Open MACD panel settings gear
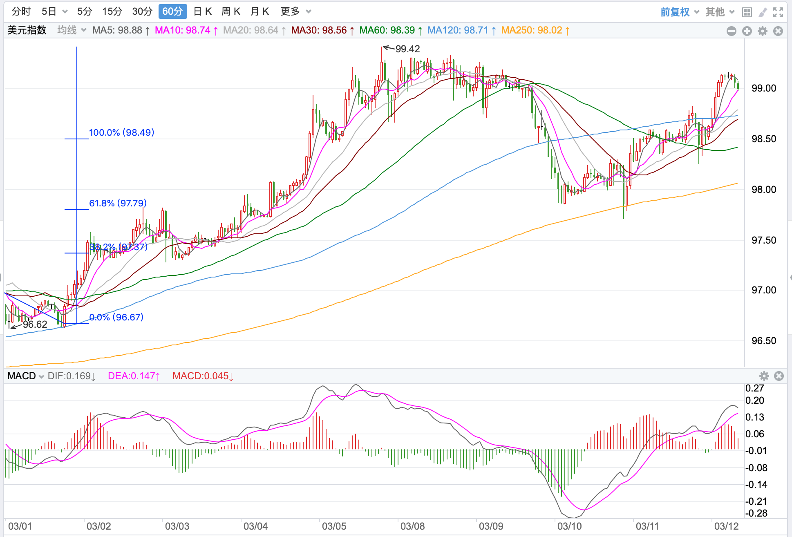Image resolution: width=792 pixels, height=537 pixels. (764, 376)
